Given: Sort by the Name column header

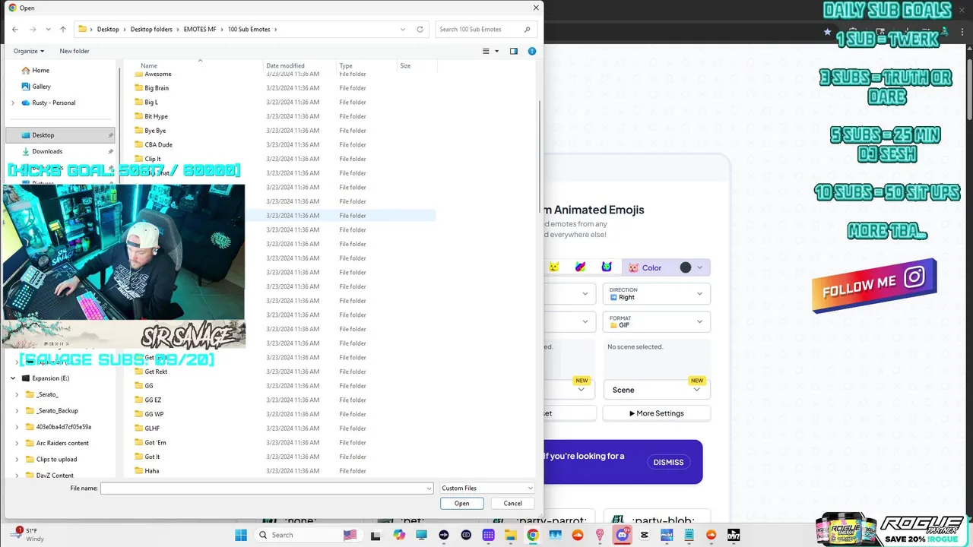Looking at the screenshot, I should pos(149,65).
